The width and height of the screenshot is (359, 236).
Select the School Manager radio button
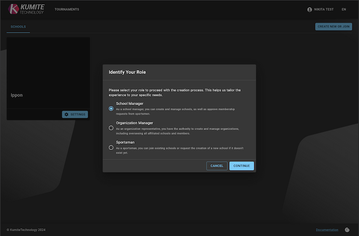tap(111, 108)
